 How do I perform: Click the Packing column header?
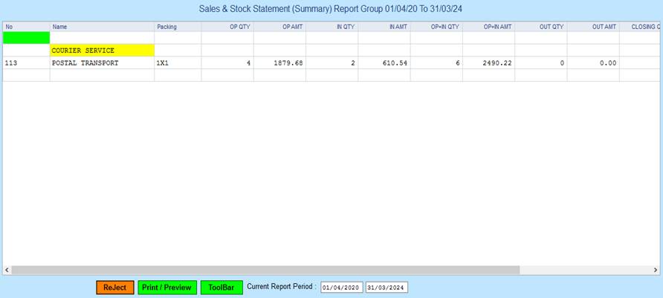(x=177, y=27)
